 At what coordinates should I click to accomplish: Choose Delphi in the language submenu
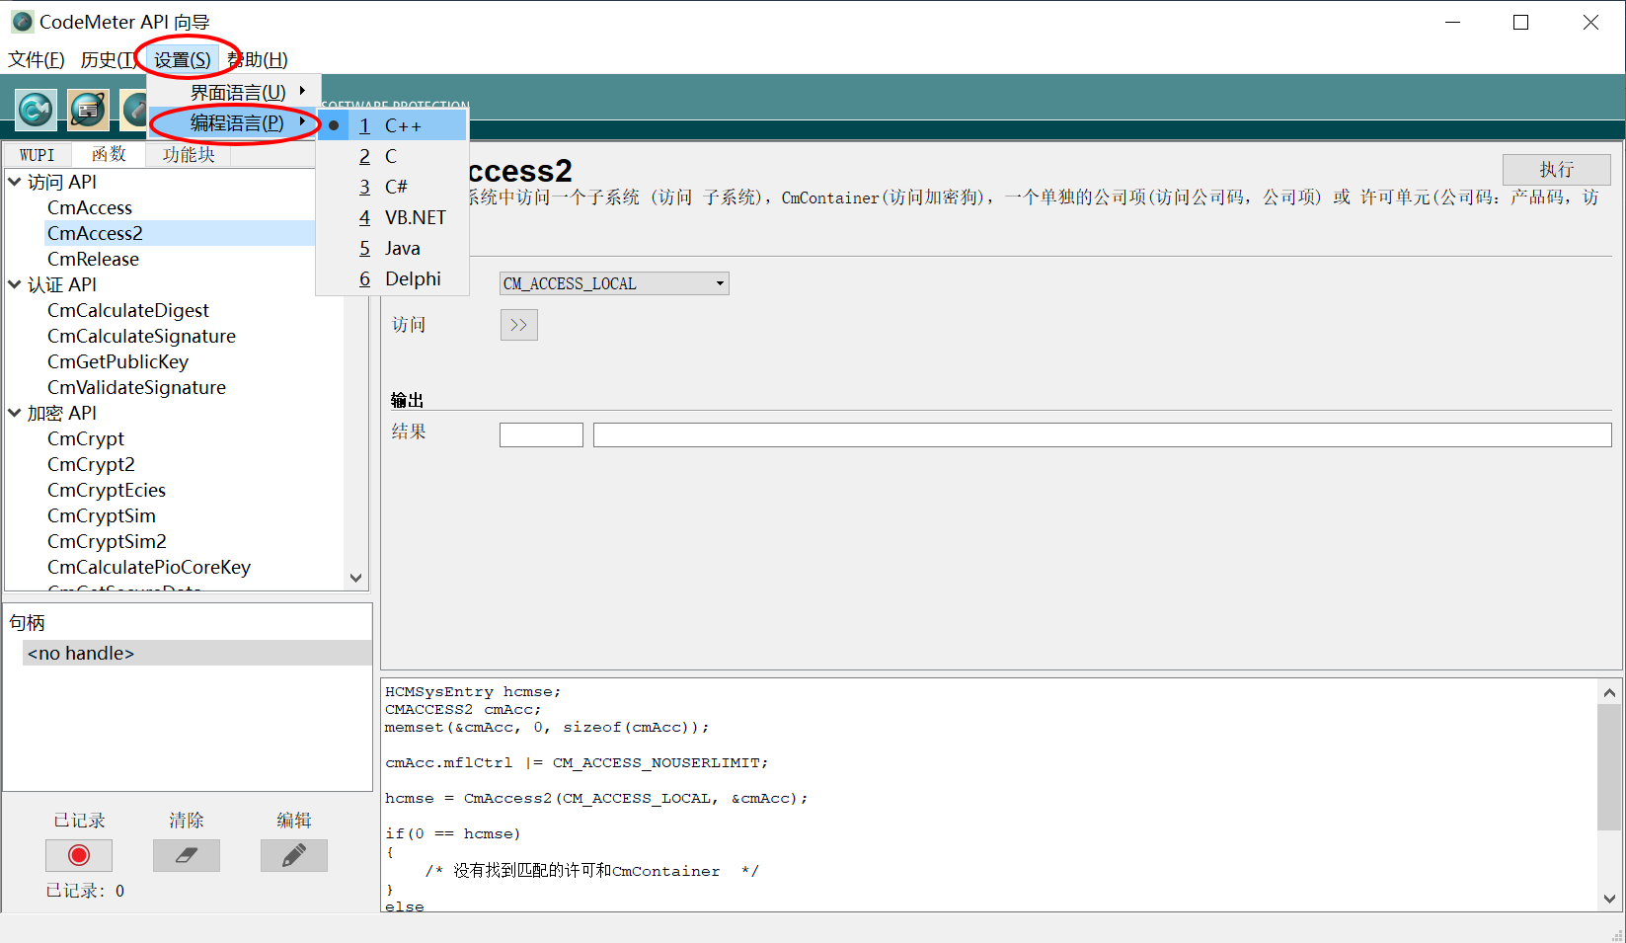pos(392,278)
